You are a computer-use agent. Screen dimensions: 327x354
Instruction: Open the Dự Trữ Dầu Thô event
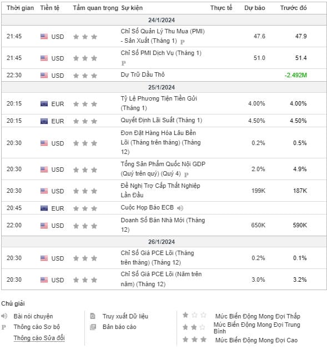143,74
